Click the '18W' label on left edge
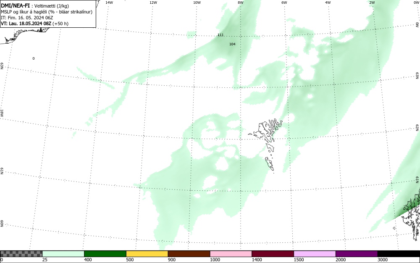Viewport: 420px width, 263px height. click(x=2, y=113)
